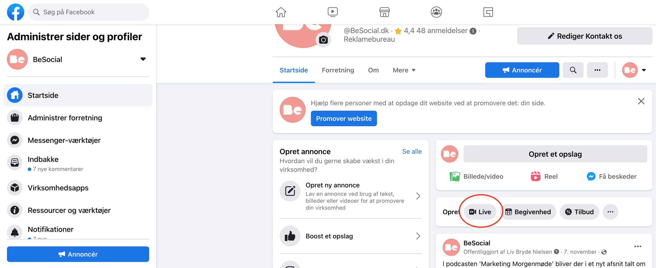
Task: Click the reviews info icon
Action: (x=473, y=31)
